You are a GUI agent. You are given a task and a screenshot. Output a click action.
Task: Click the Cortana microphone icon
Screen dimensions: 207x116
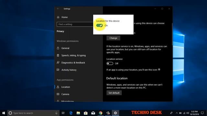tap(56, 113)
